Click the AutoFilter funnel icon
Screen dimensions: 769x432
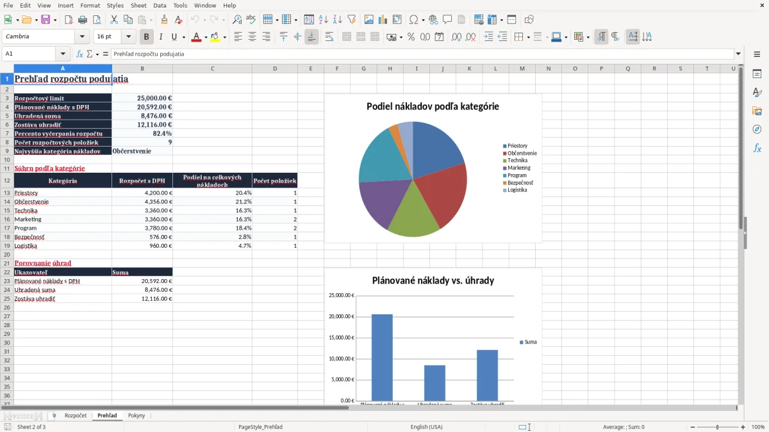352,20
